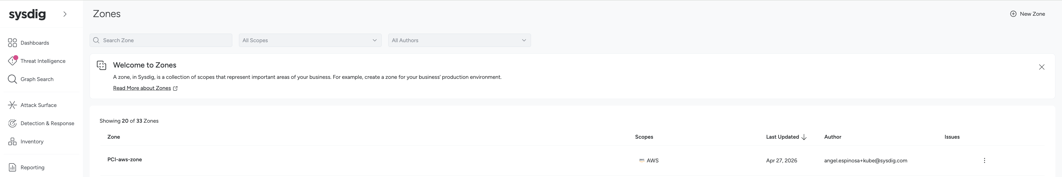Open the All Scopes dropdown
Viewport: 1062px width, 177px height.
coord(310,40)
